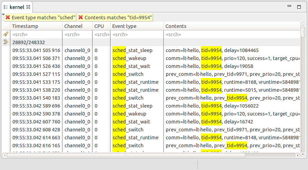Click the filter status row icon
This screenshot has height=170, width=308.
[x=6, y=42]
